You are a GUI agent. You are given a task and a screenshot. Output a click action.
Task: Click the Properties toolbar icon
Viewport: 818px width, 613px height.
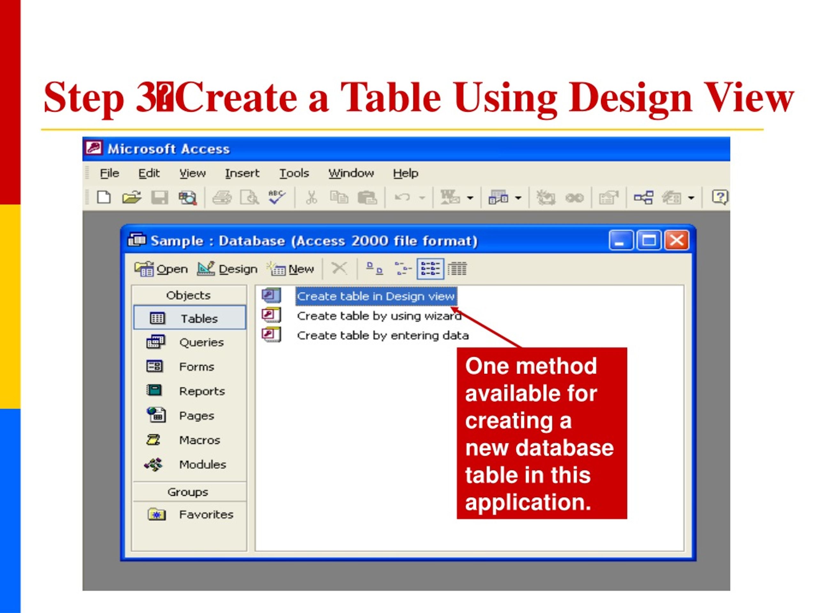pyautogui.click(x=609, y=198)
